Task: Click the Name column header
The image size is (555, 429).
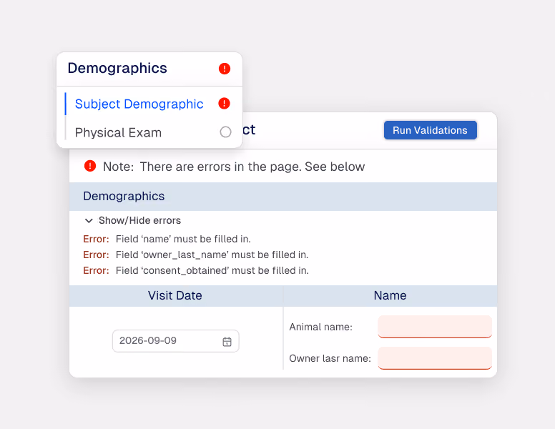Action: pyautogui.click(x=390, y=296)
